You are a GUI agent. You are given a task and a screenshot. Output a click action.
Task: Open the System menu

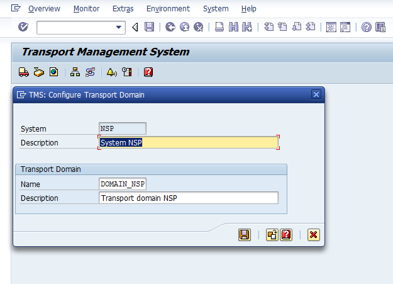pos(216,9)
